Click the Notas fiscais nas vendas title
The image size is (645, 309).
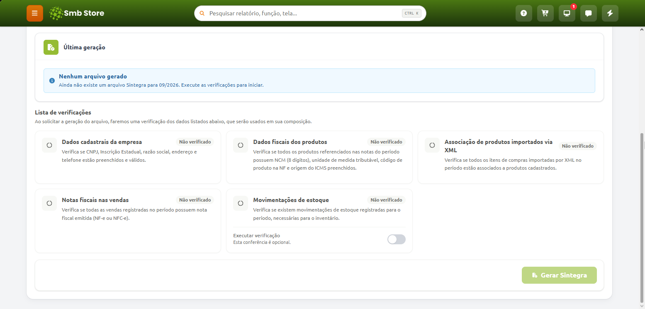point(95,200)
